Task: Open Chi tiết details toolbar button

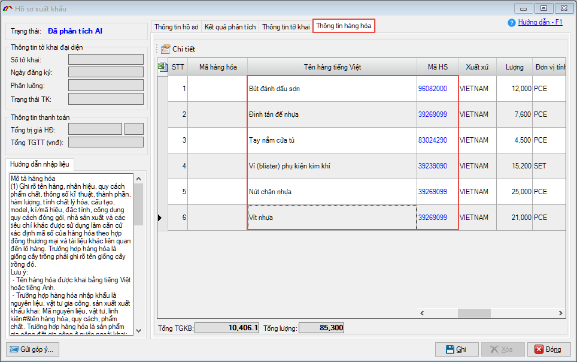Action: pyautogui.click(x=178, y=49)
